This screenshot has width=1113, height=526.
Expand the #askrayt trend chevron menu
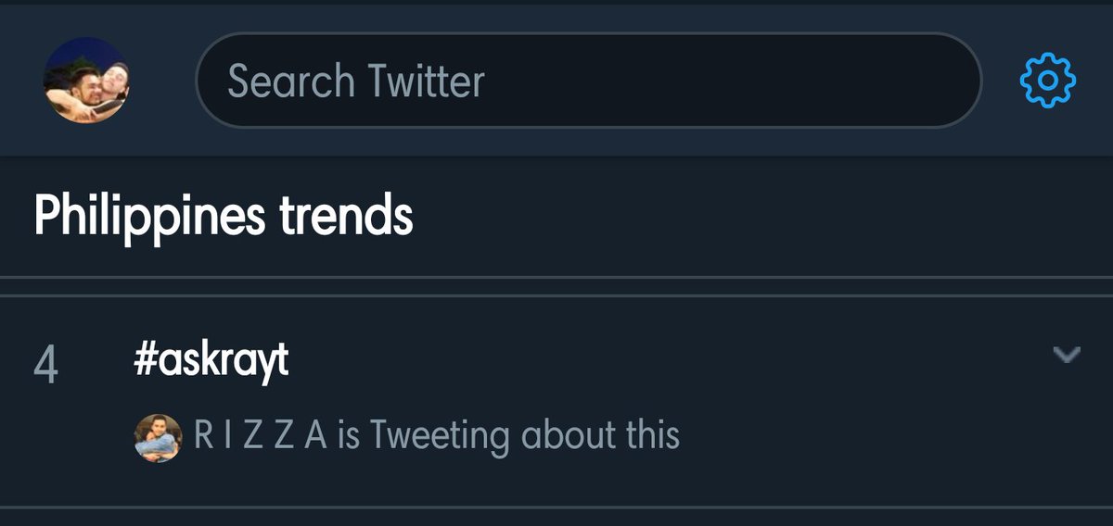(1067, 354)
